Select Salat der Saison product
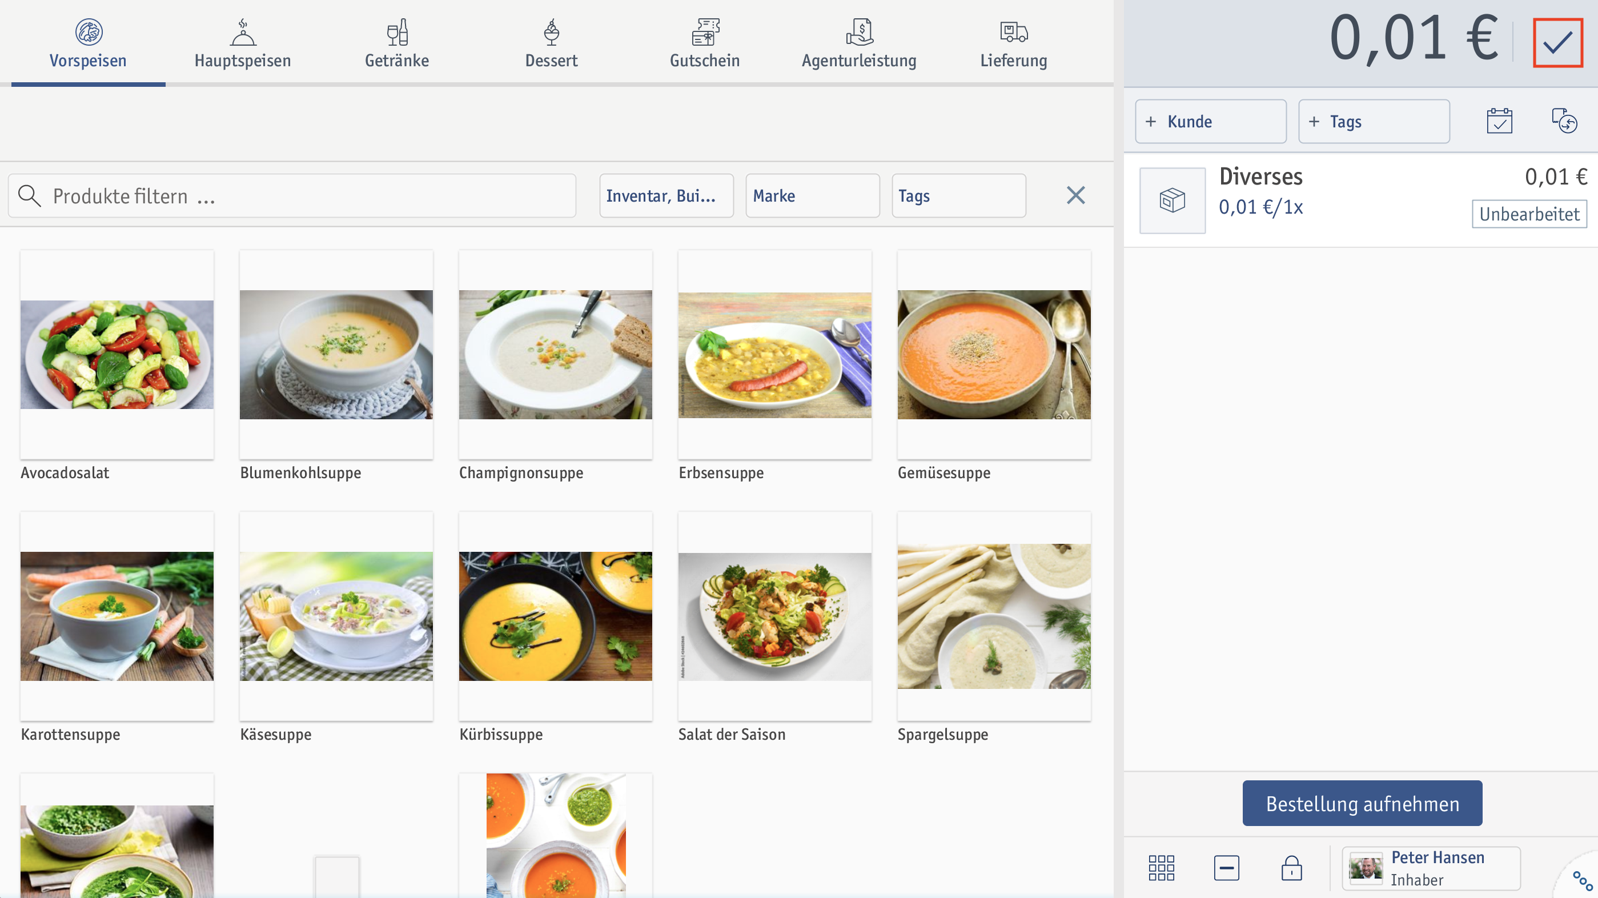The width and height of the screenshot is (1598, 898). click(775, 628)
